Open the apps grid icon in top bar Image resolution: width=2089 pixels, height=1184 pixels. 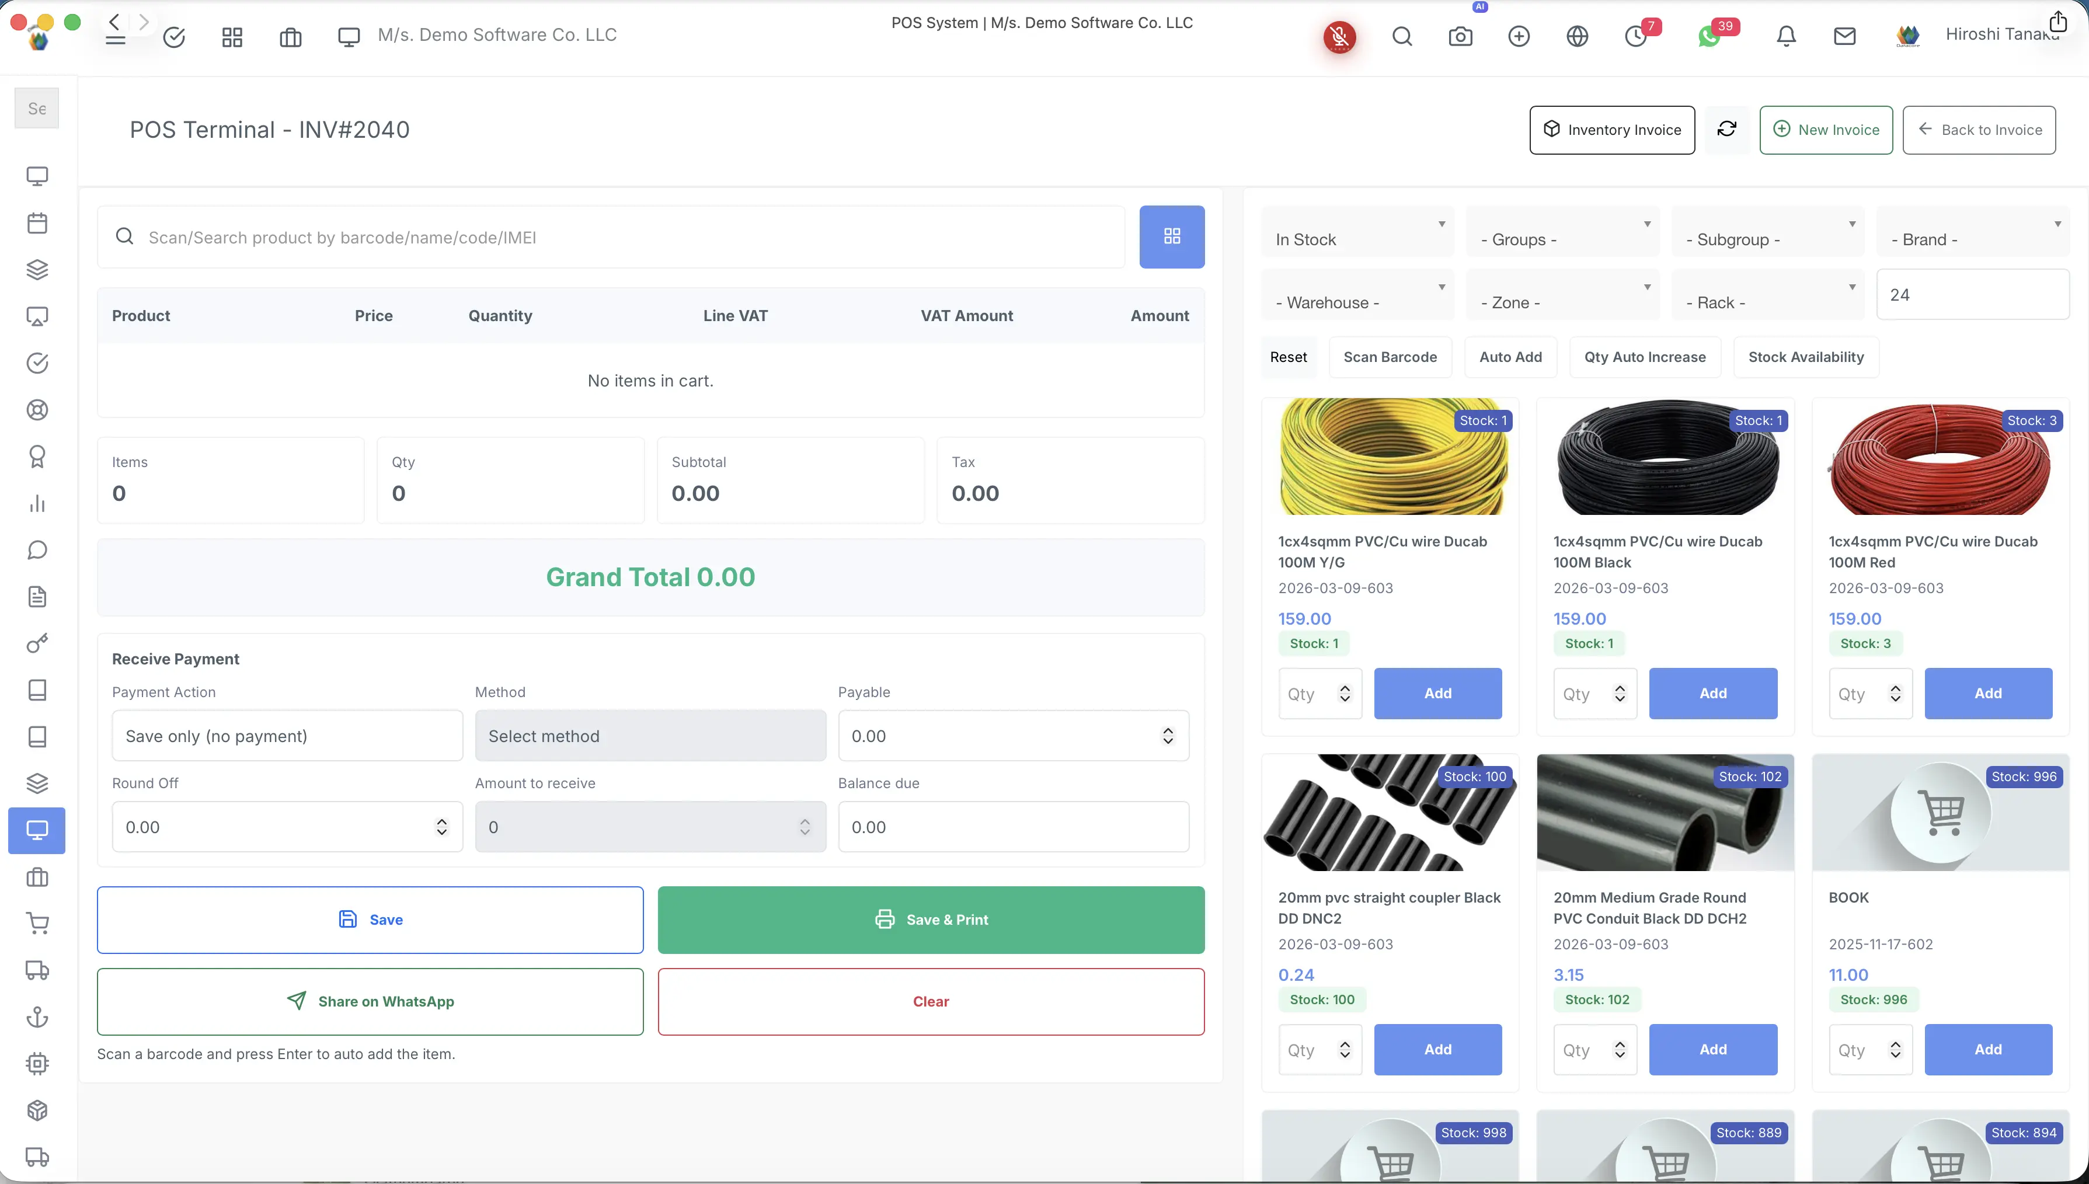coord(232,37)
